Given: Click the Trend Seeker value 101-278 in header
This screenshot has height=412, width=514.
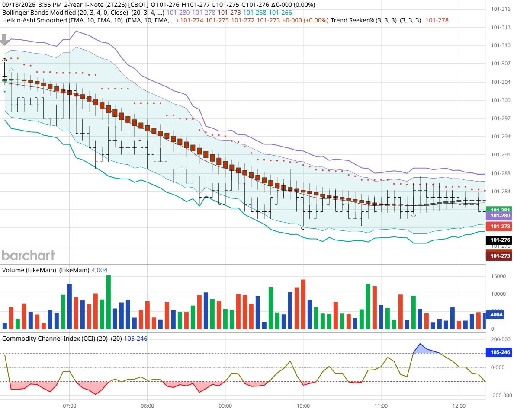Looking at the screenshot, I should [x=437, y=20].
